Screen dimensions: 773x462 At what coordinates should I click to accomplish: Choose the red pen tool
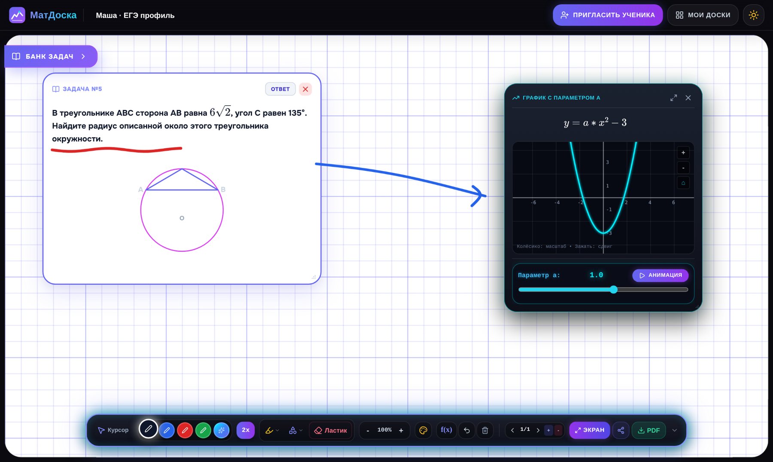(x=185, y=430)
